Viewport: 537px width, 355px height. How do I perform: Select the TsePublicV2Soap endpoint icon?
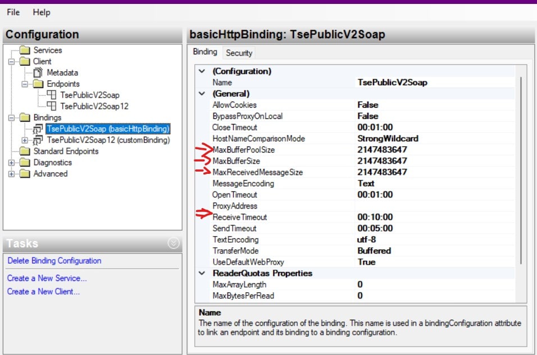point(52,95)
